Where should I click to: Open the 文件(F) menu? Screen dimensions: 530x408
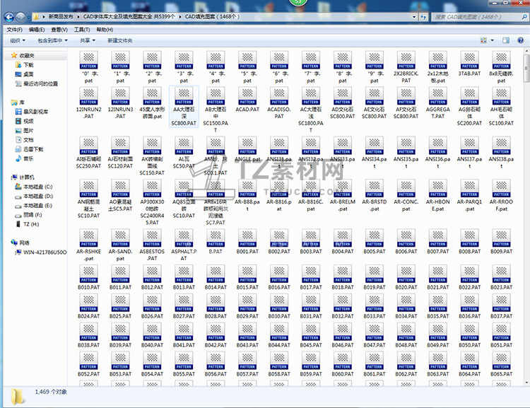(x=14, y=30)
